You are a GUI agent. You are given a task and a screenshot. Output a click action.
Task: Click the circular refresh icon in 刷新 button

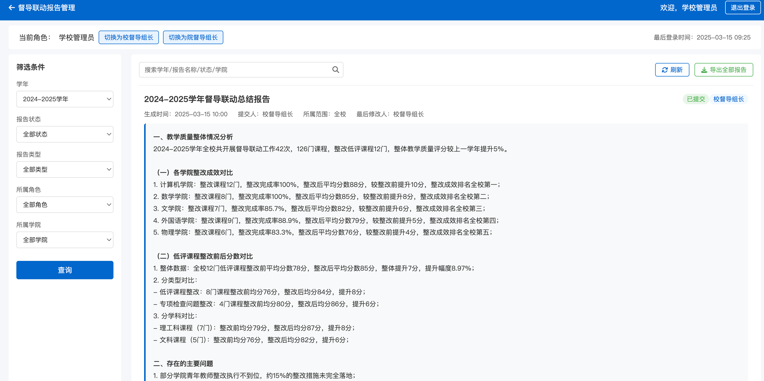[x=664, y=70]
